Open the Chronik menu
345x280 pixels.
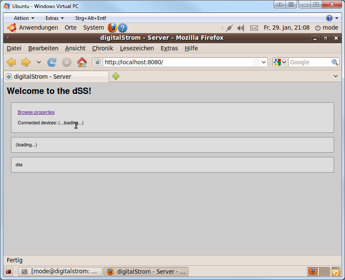pyautogui.click(x=103, y=48)
